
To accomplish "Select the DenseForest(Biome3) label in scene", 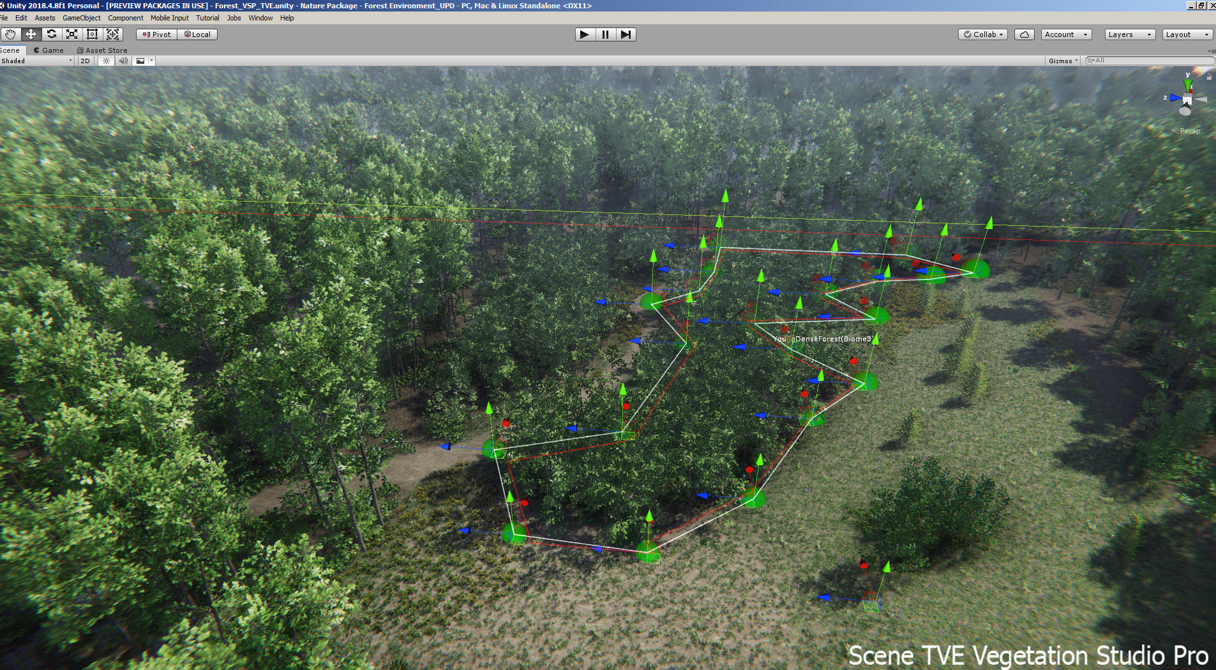I will pos(823,339).
